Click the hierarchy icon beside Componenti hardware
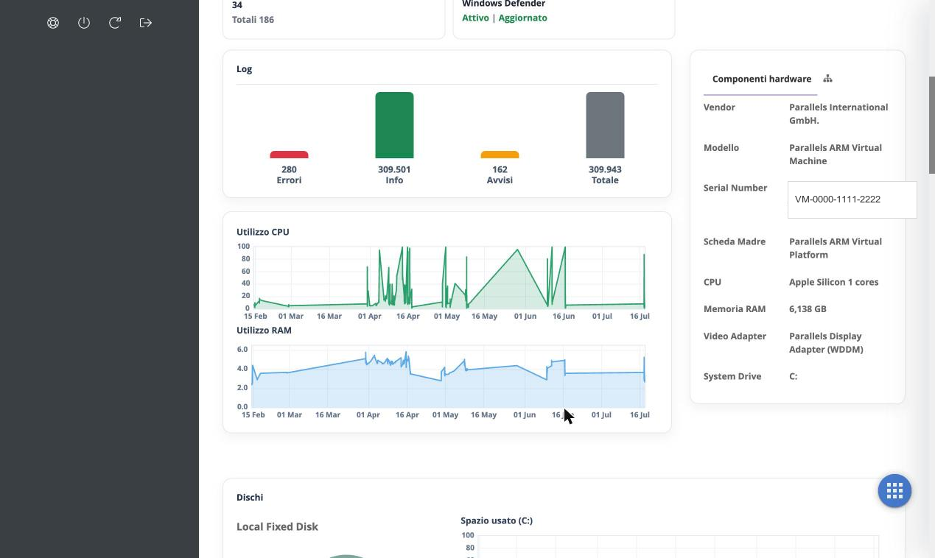This screenshot has height=558, width=935. click(827, 79)
